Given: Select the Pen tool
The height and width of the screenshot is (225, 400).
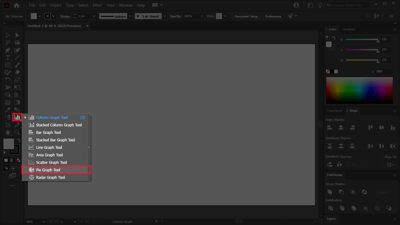Looking at the screenshot, I should tap(8, 50).
